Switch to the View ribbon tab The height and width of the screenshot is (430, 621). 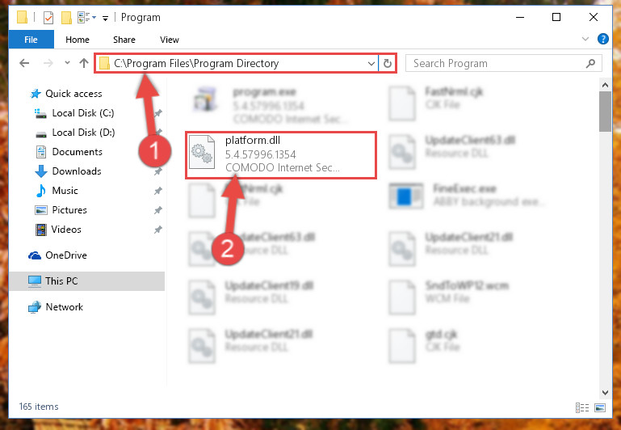[x=170, y=40]
